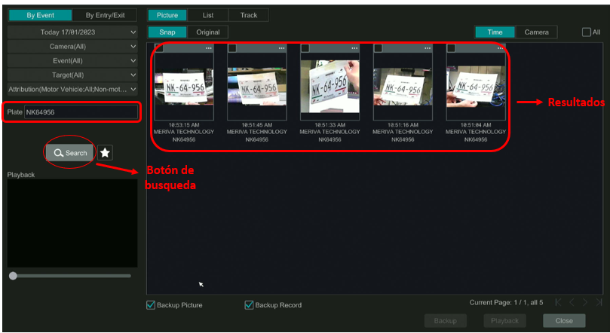This screenshot has width=610, height=333.
Task: Open the Attribution dropdown
Action: [x=72, y=90]
